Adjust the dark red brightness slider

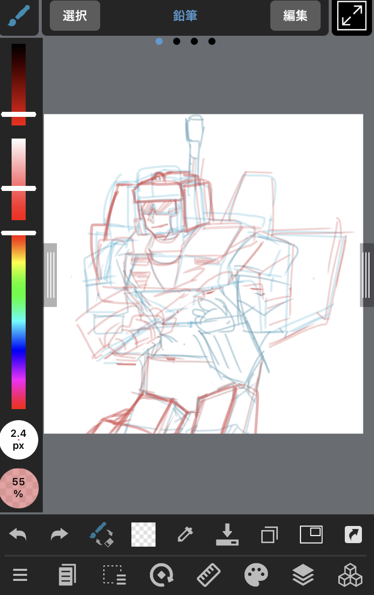tap(19, 84)
